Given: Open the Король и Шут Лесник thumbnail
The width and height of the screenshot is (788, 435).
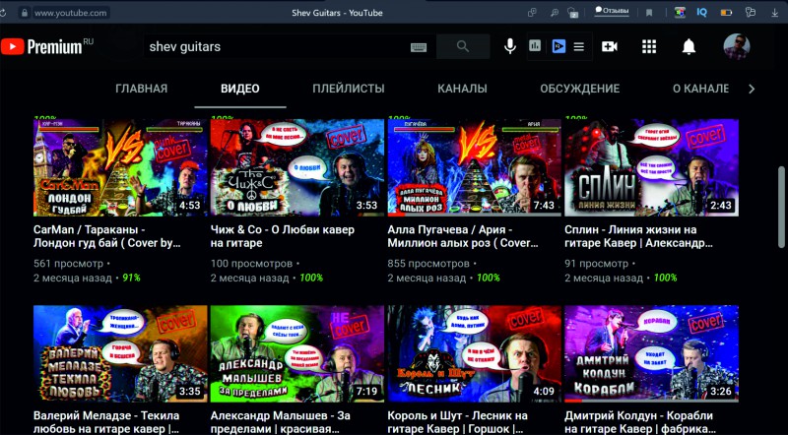Looking at the screenshot, I should click(474, 353).
